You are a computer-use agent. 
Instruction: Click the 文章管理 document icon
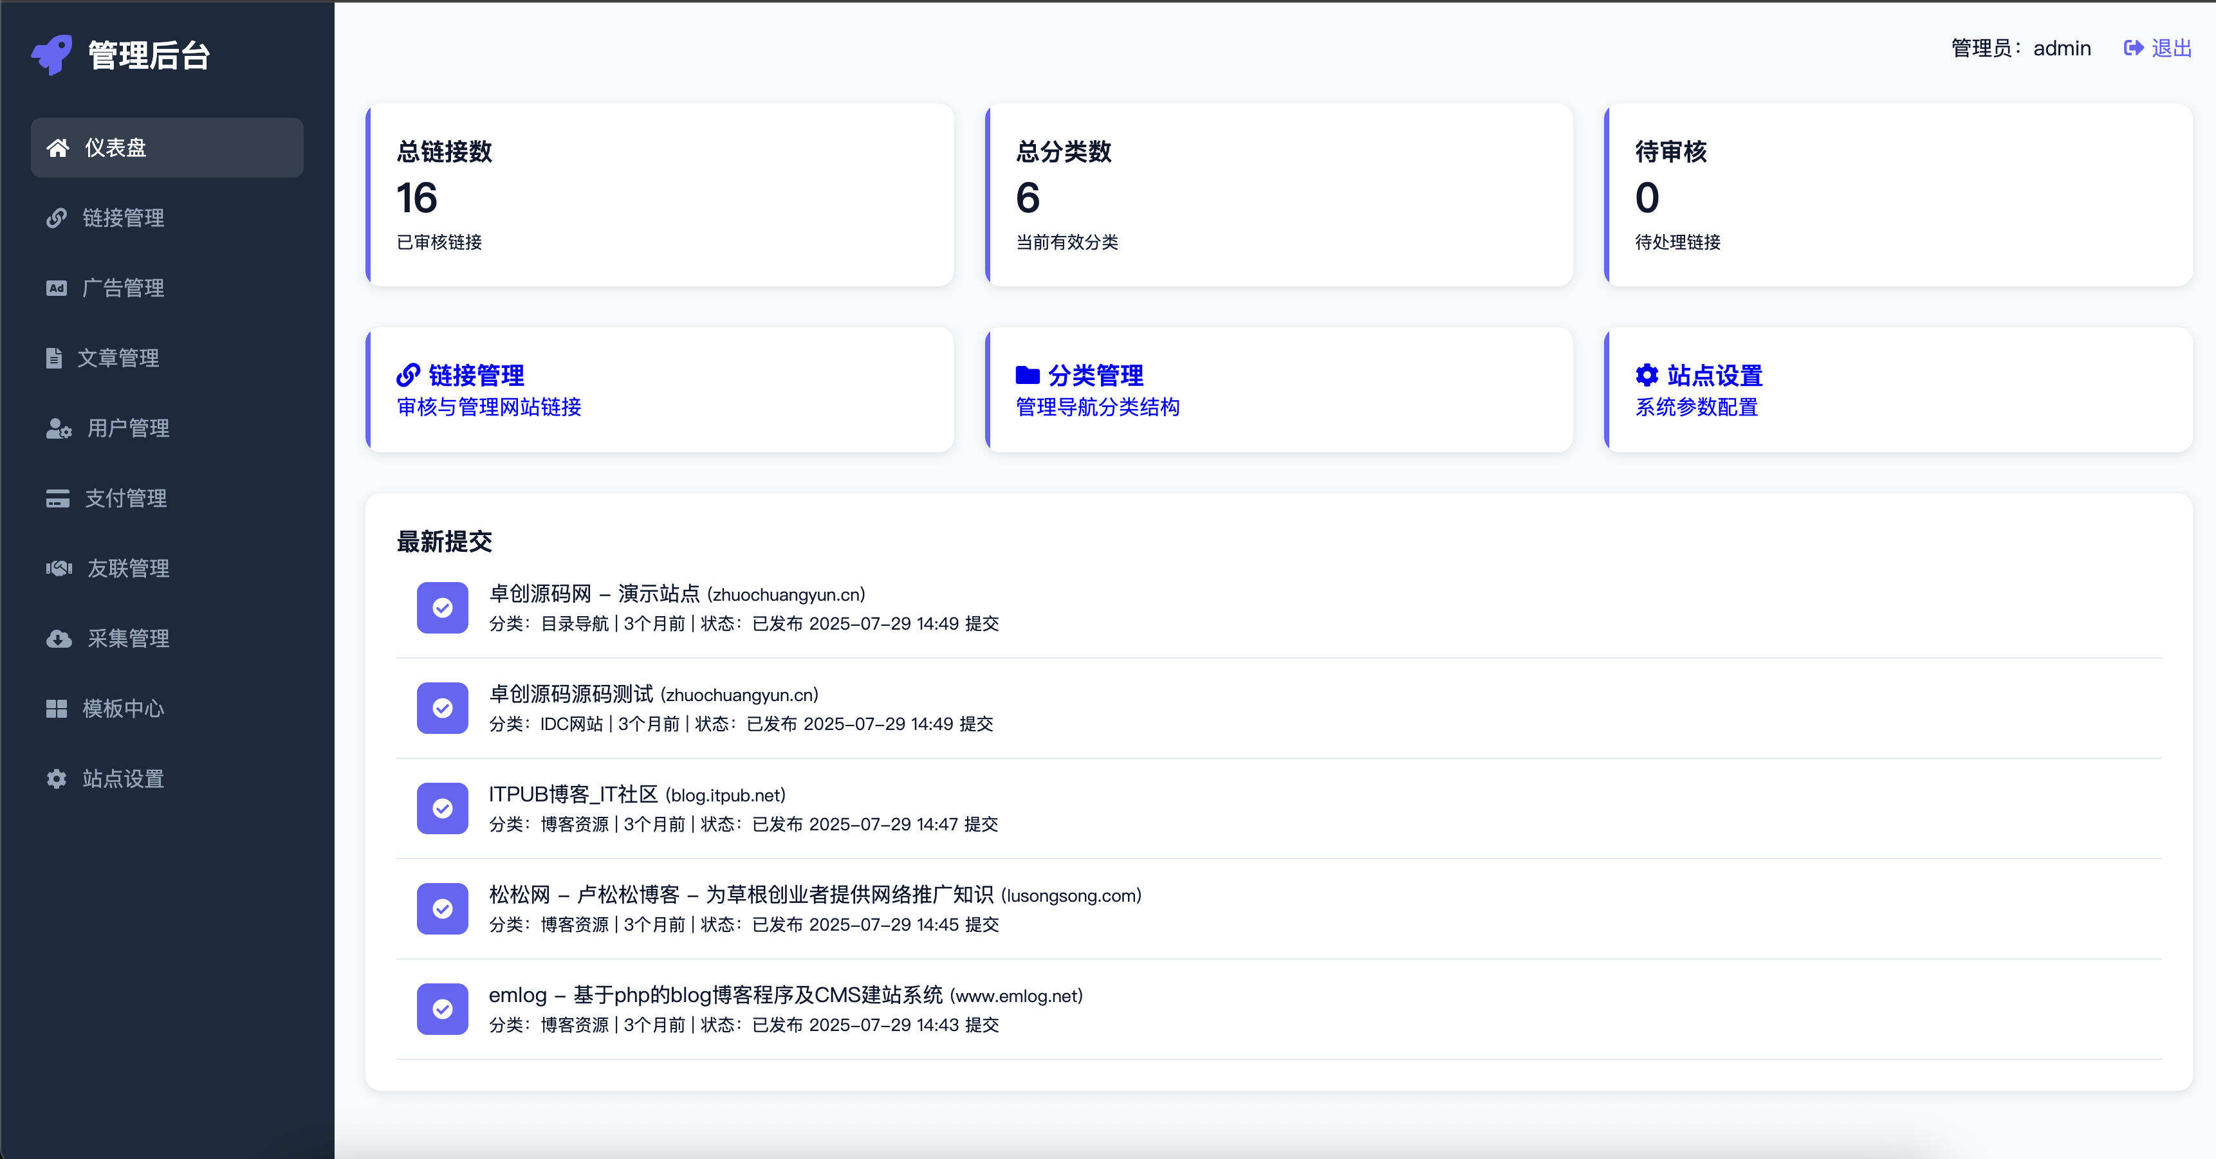(55, 358)
